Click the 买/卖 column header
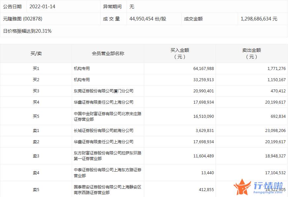Screen dimensions: 288x197 [x=36, y=53]
